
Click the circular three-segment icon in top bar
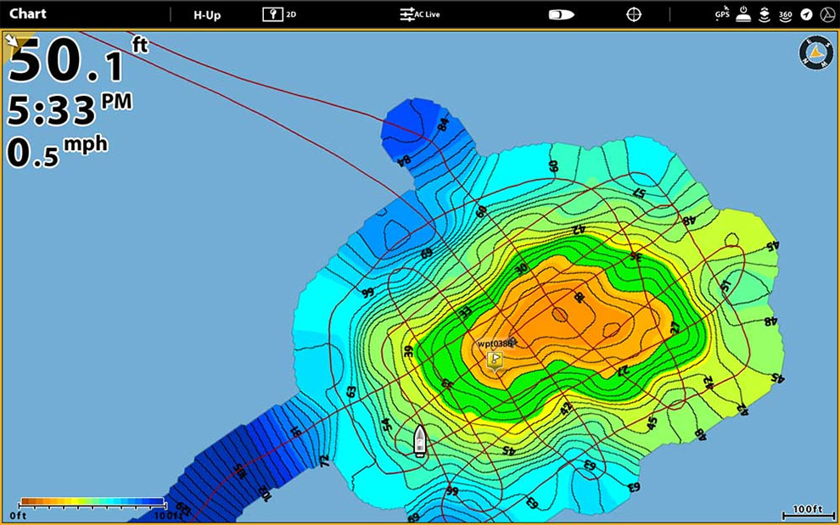(x=826, y=14)
